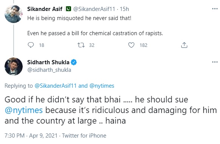The height and width of the screenshot is (144, 220).
Task: Click @nytimes in the Replying to line
Action: pyautogui.click(x=102, y=86)
